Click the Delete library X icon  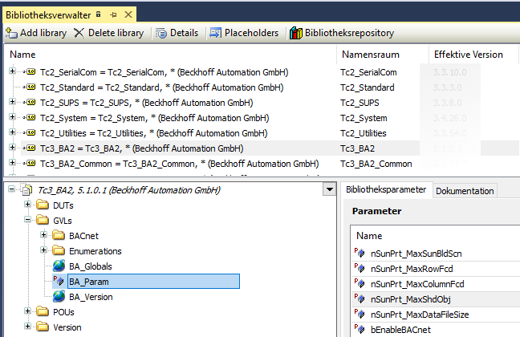[x=79, y=33]
